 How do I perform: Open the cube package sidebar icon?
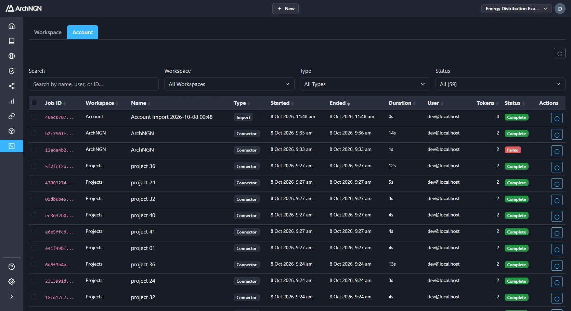click(12, 131)
